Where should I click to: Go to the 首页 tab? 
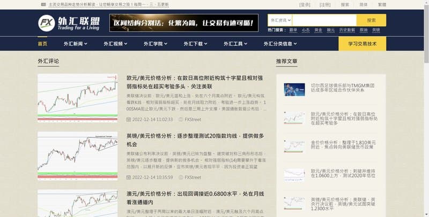[42, 44]
